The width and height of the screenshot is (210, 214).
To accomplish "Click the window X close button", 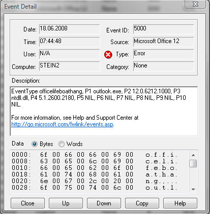I will pos(195,4).
